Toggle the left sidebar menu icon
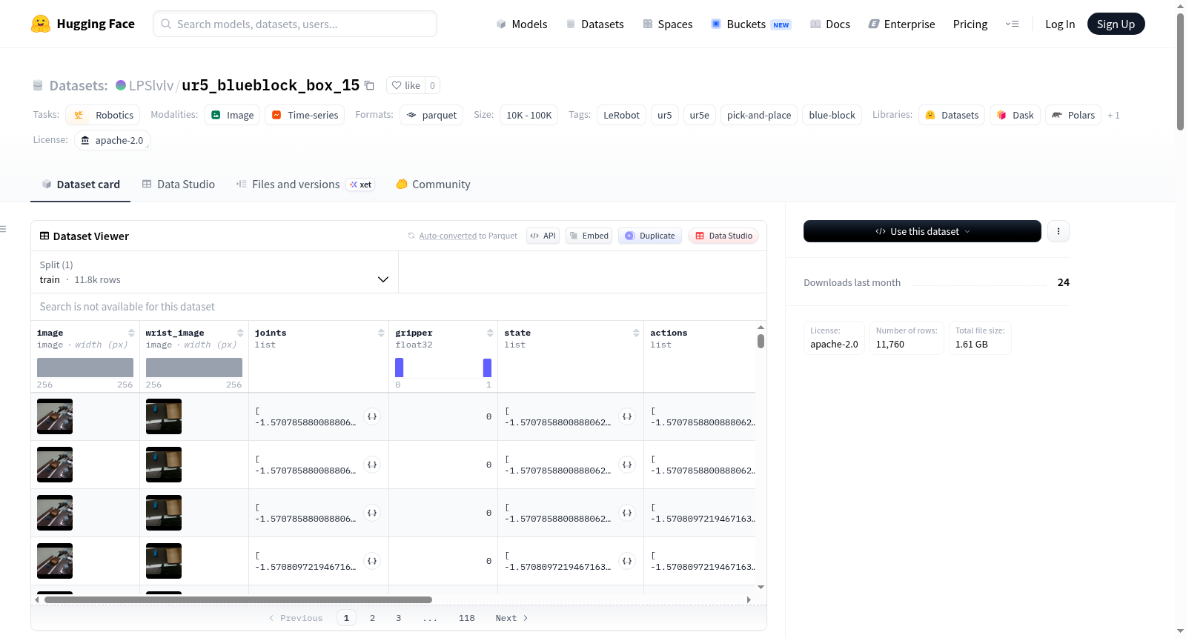 tap(4, 229)
